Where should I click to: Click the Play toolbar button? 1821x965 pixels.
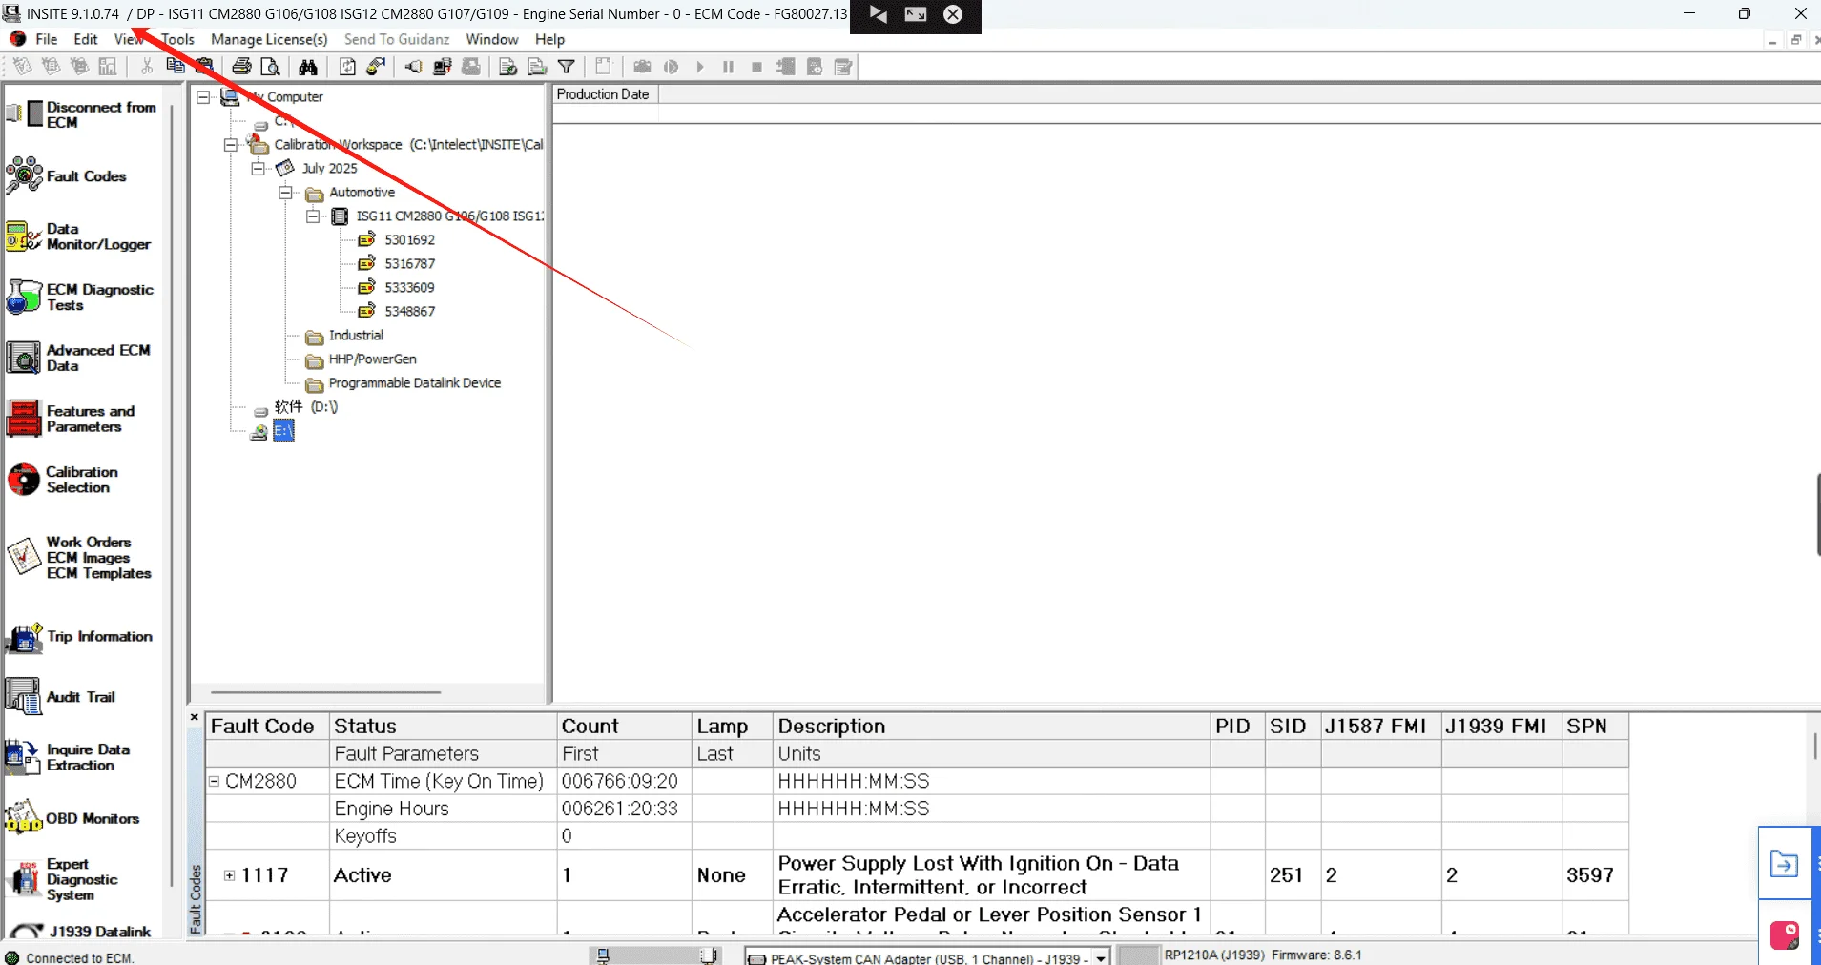[x=700, y=67]
